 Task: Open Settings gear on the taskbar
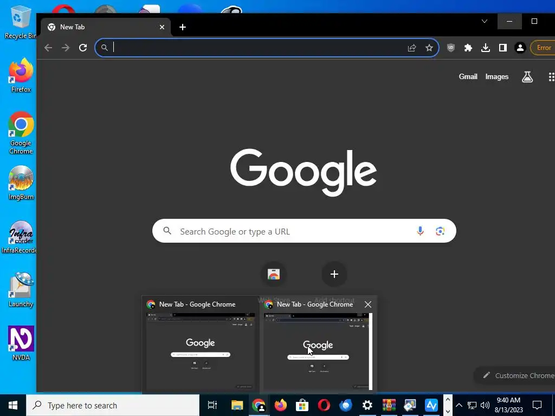(x=367, y=405)
